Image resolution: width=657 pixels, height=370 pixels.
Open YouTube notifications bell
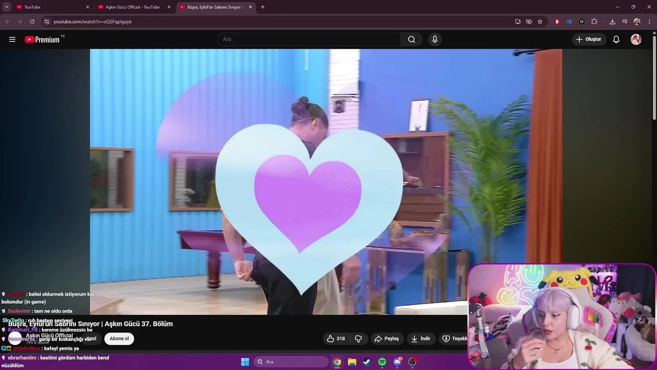[616, 40]
